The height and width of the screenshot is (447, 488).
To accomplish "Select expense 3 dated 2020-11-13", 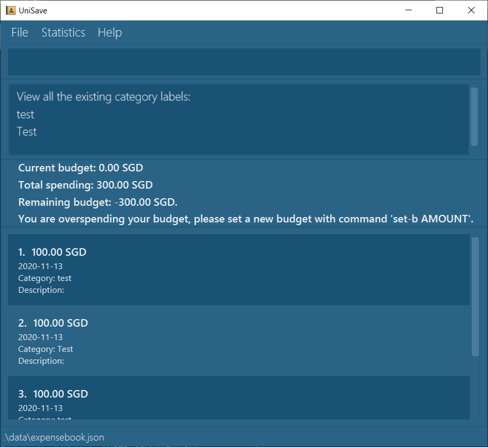I will (x=239, y=398).
